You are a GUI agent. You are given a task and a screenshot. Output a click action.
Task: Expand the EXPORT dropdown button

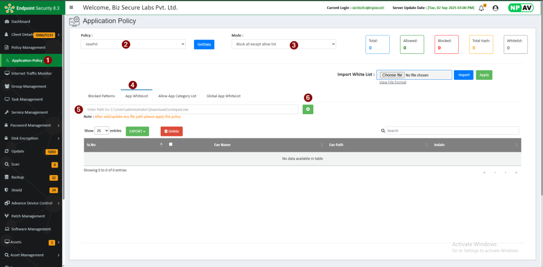(137, 131)
